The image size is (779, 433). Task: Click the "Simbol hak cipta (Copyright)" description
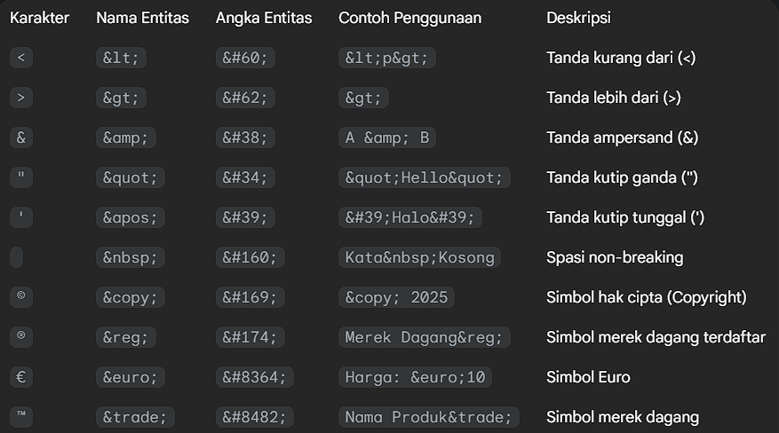646,297
